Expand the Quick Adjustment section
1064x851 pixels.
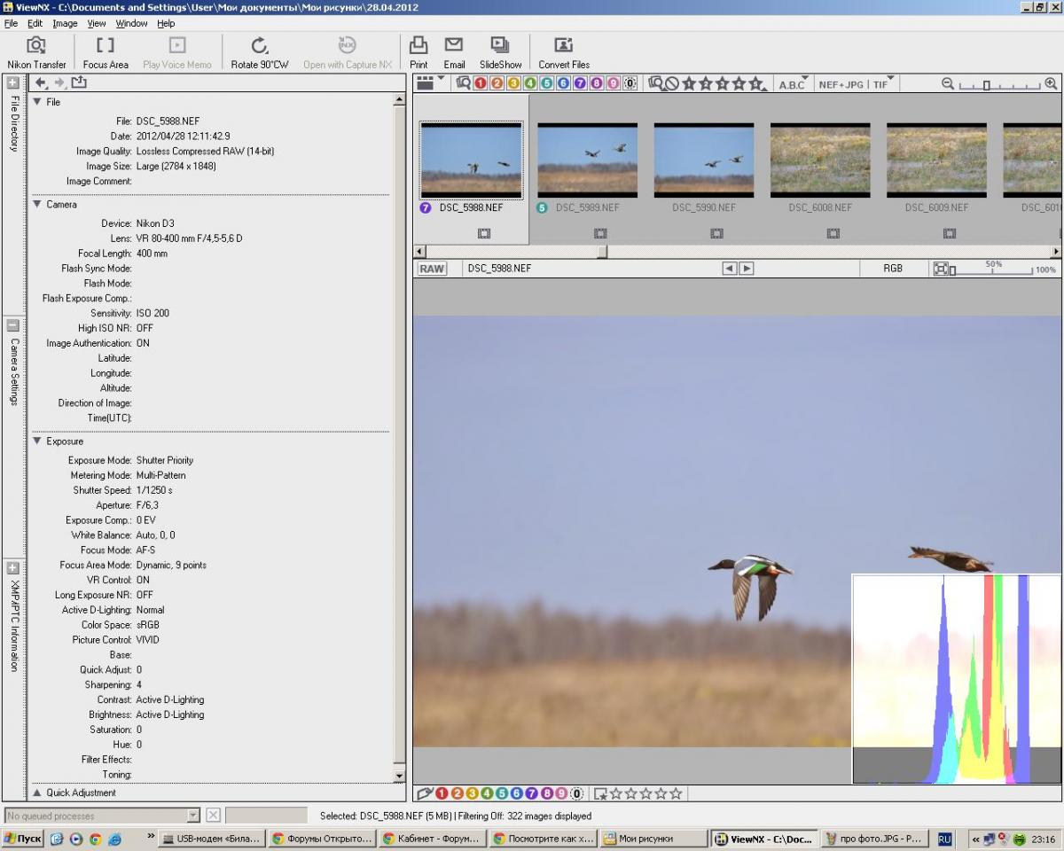[x=37, y=793]
